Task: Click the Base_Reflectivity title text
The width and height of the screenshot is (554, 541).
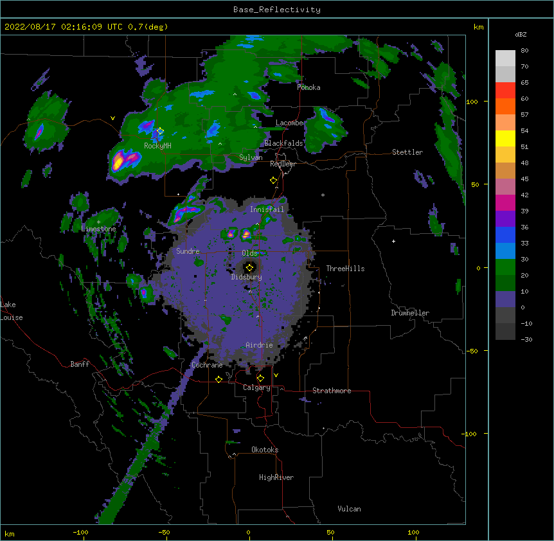Action: (x=277, y=10)
